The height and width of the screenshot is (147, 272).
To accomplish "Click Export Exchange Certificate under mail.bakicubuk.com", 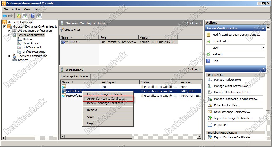I will [x=233, y=137].
